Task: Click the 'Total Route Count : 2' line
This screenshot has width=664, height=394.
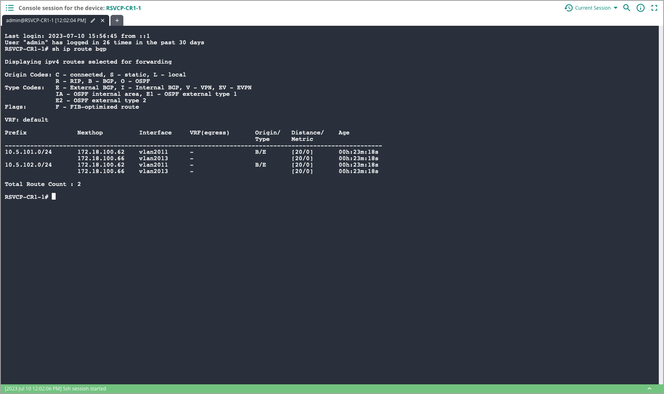Action: click(43, 184)
